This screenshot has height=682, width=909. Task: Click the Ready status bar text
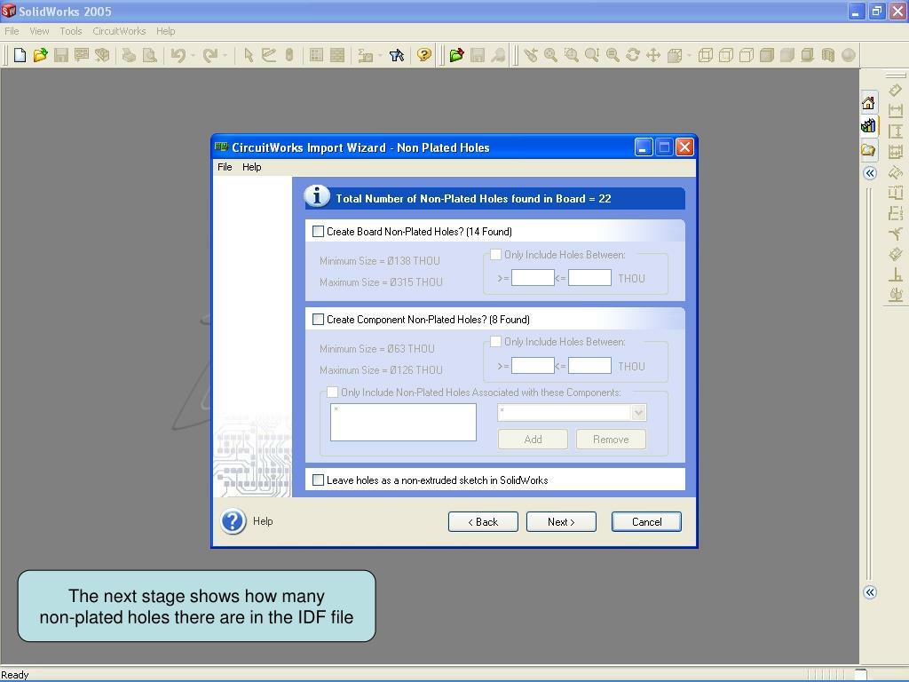pyautogui.click(x=14, y=675)
